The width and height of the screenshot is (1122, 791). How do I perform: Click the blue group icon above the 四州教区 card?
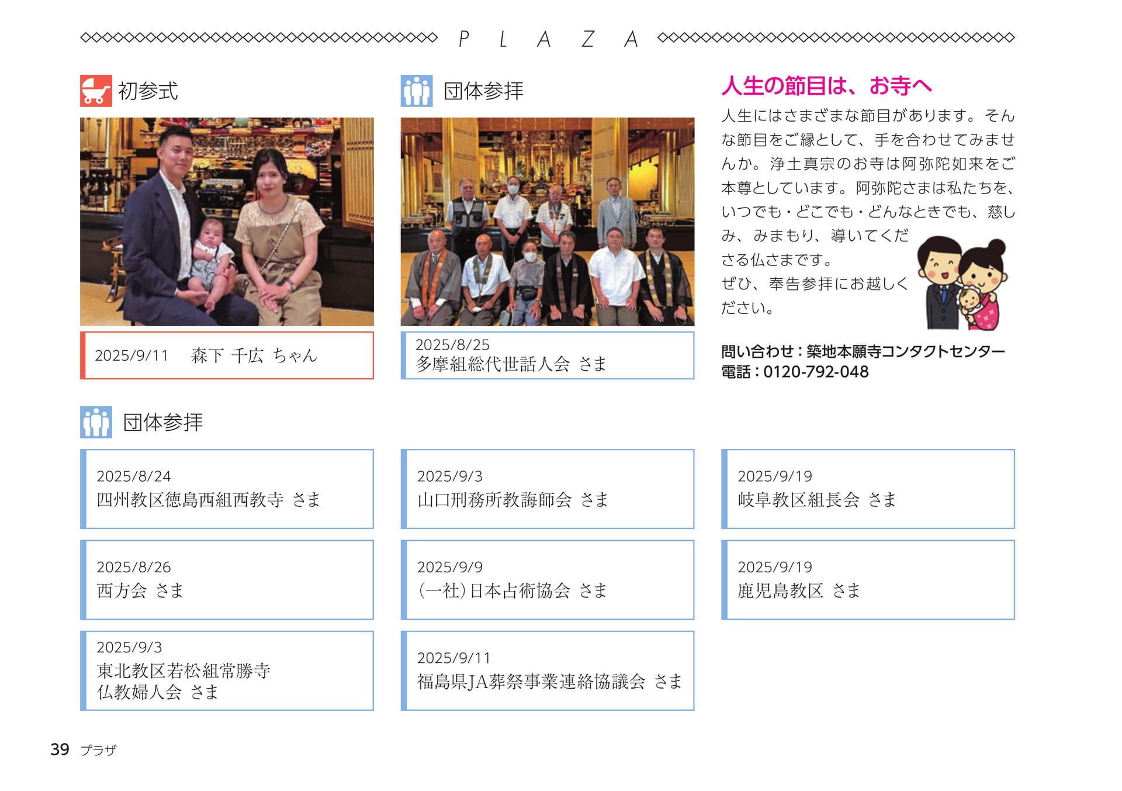click(x=96, y=422)
